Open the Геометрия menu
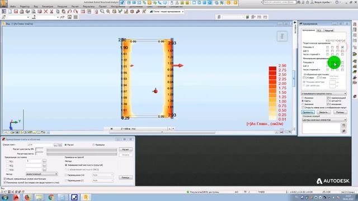The height and width of the screenshot is (201, 358). point(48,7)
